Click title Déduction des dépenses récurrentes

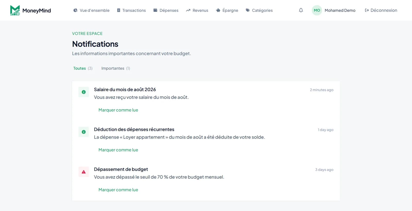(x=134, y=129)
